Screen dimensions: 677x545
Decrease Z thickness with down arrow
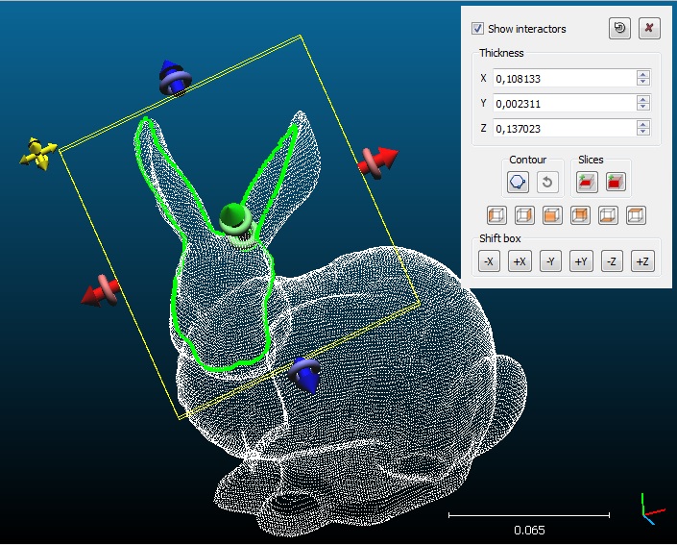tap(642, 133)
